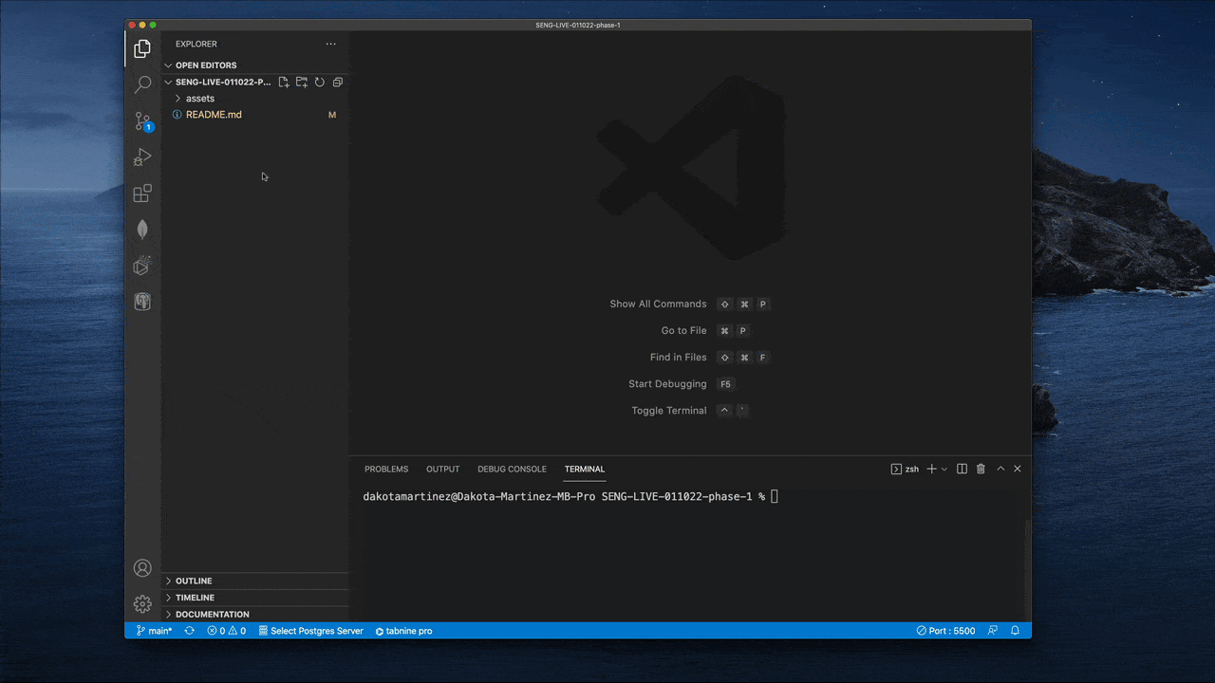Open the terminal launch profile dropdown
Image resolution: width=1215 pixels, height=683 pixels.
[943, 468]
